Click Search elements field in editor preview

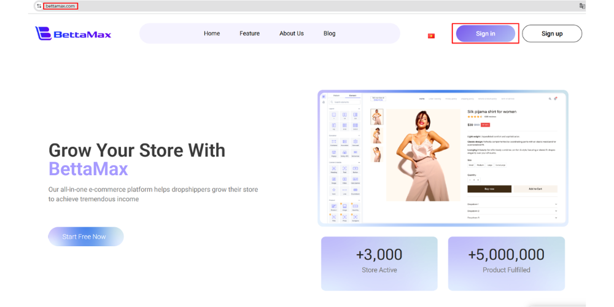pyautogui.click(x=344, y=102)
